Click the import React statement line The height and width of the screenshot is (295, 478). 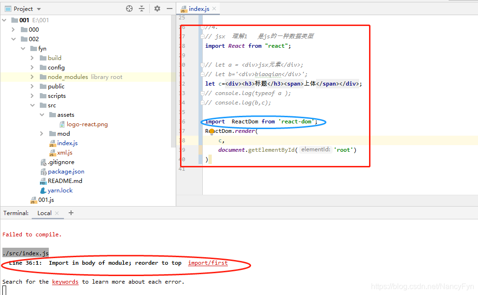(x=248, y=45)
